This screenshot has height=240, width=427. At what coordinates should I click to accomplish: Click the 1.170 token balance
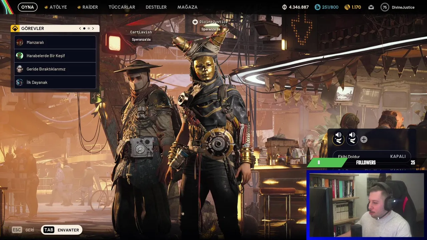tap(356, 7)
